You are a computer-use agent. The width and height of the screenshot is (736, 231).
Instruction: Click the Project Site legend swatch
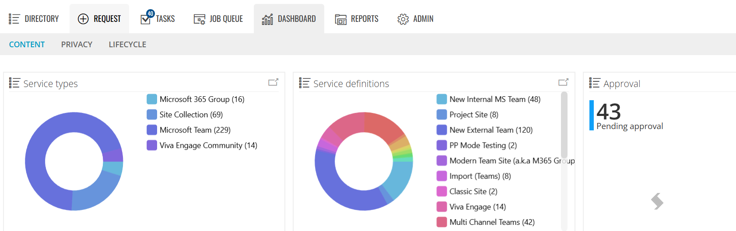pyautogui.click(x=442, y=115)
